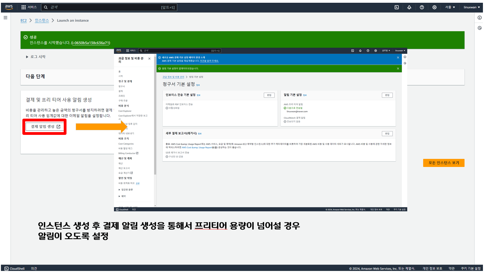Open info icon on billing console right edge

405,57
